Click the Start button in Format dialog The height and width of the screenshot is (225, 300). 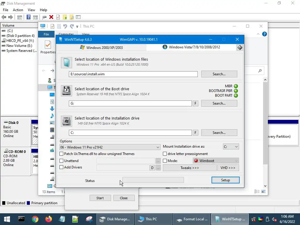point(100,198)
